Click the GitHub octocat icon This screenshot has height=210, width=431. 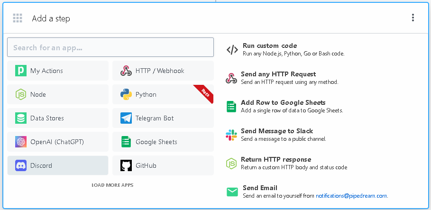point(126,165)
